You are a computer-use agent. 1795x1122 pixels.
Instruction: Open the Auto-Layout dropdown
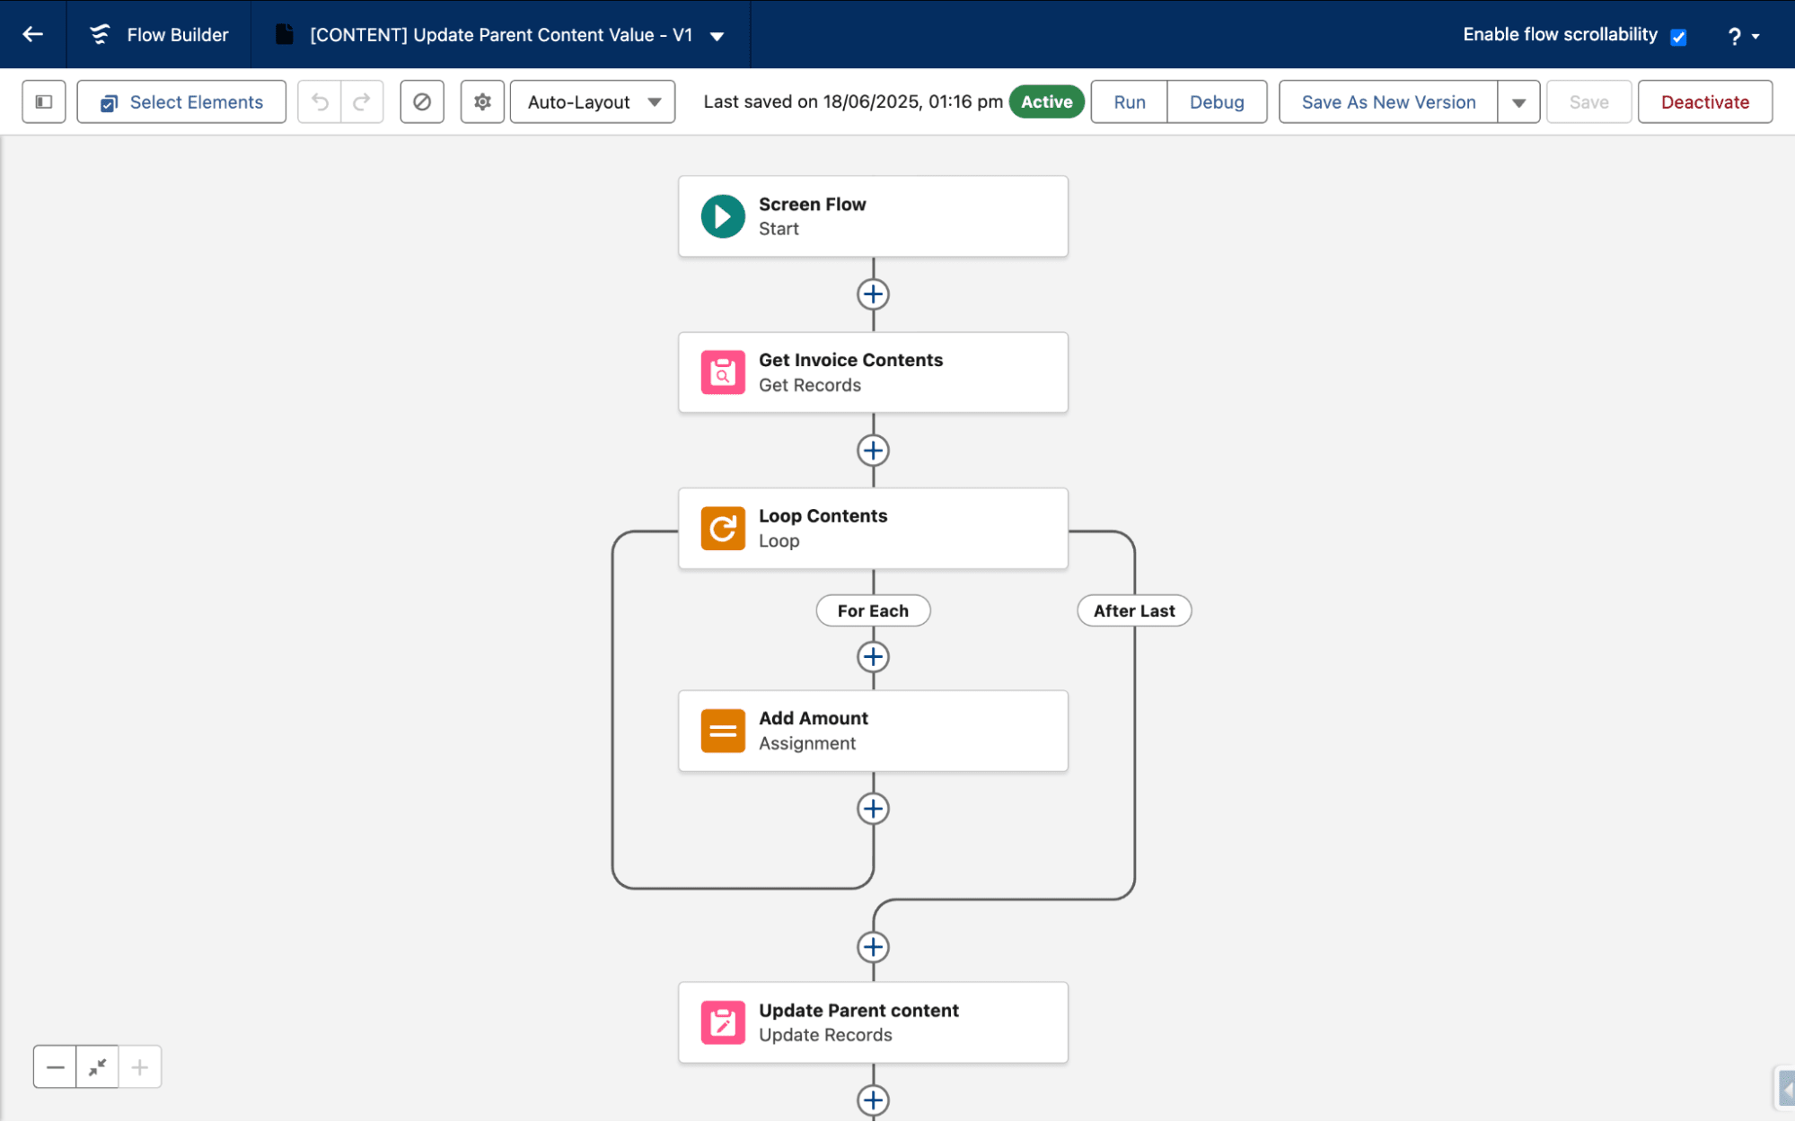click(592, 101)
